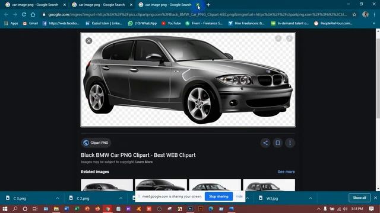Click the address bar URL
The image size is (380, 213).
[x=197, y=14]
